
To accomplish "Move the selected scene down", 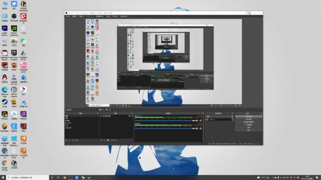I will click(77, 140).
